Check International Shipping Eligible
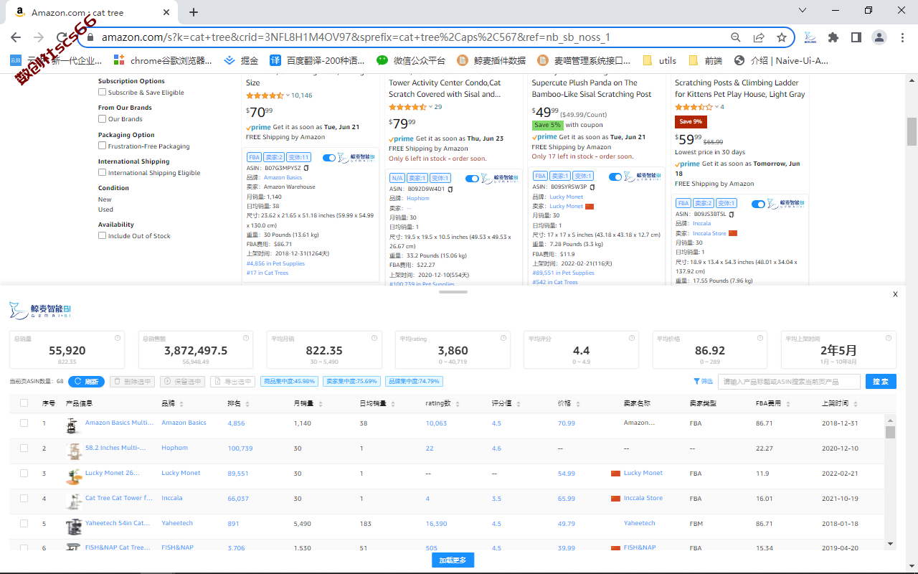 tap(102, 173)
